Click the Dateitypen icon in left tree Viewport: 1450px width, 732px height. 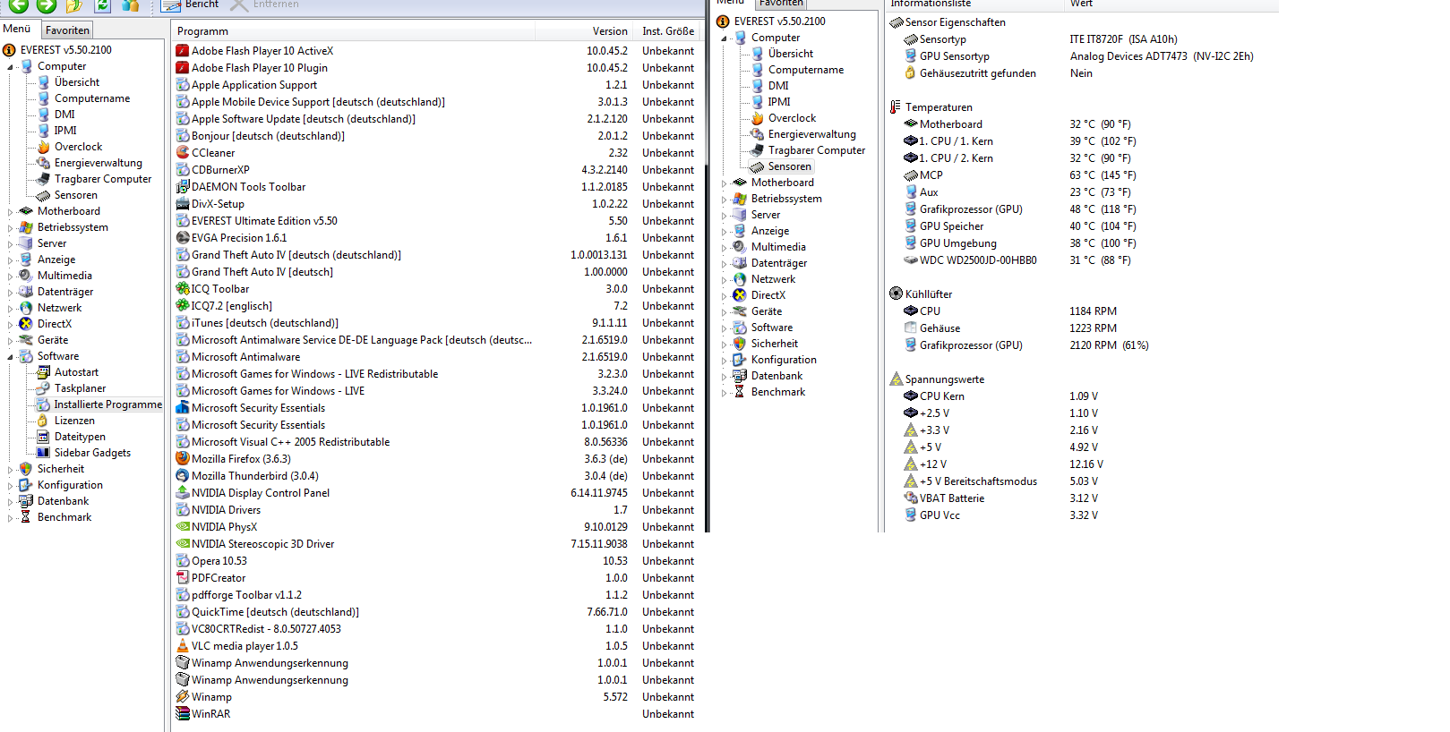(x=43, y=437)
